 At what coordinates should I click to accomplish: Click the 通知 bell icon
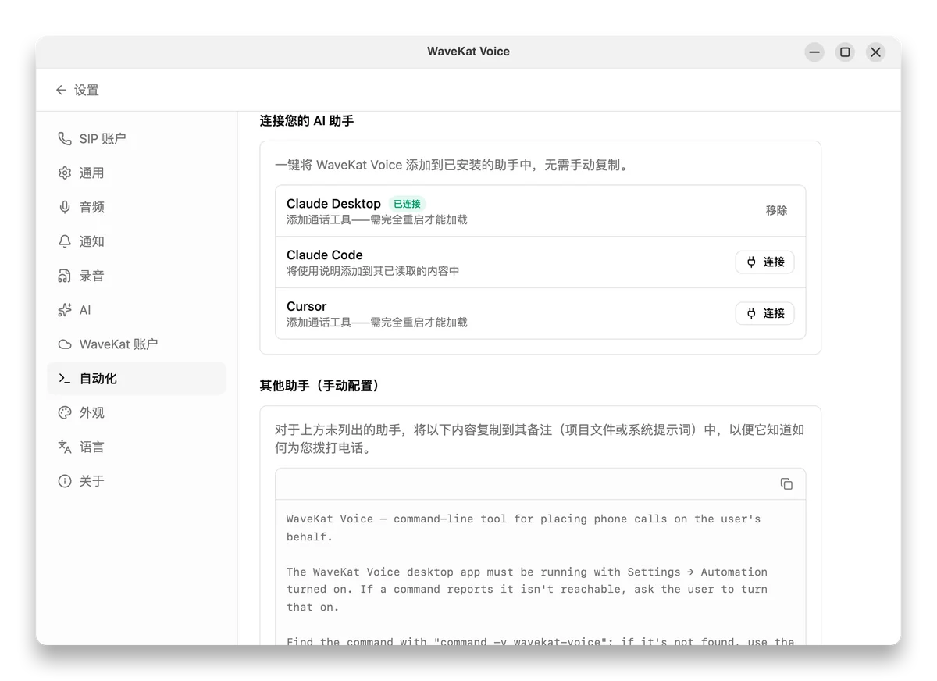65,242
